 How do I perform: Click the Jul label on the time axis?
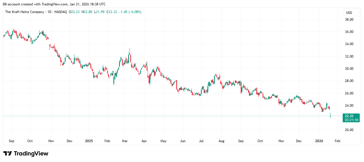201,141
